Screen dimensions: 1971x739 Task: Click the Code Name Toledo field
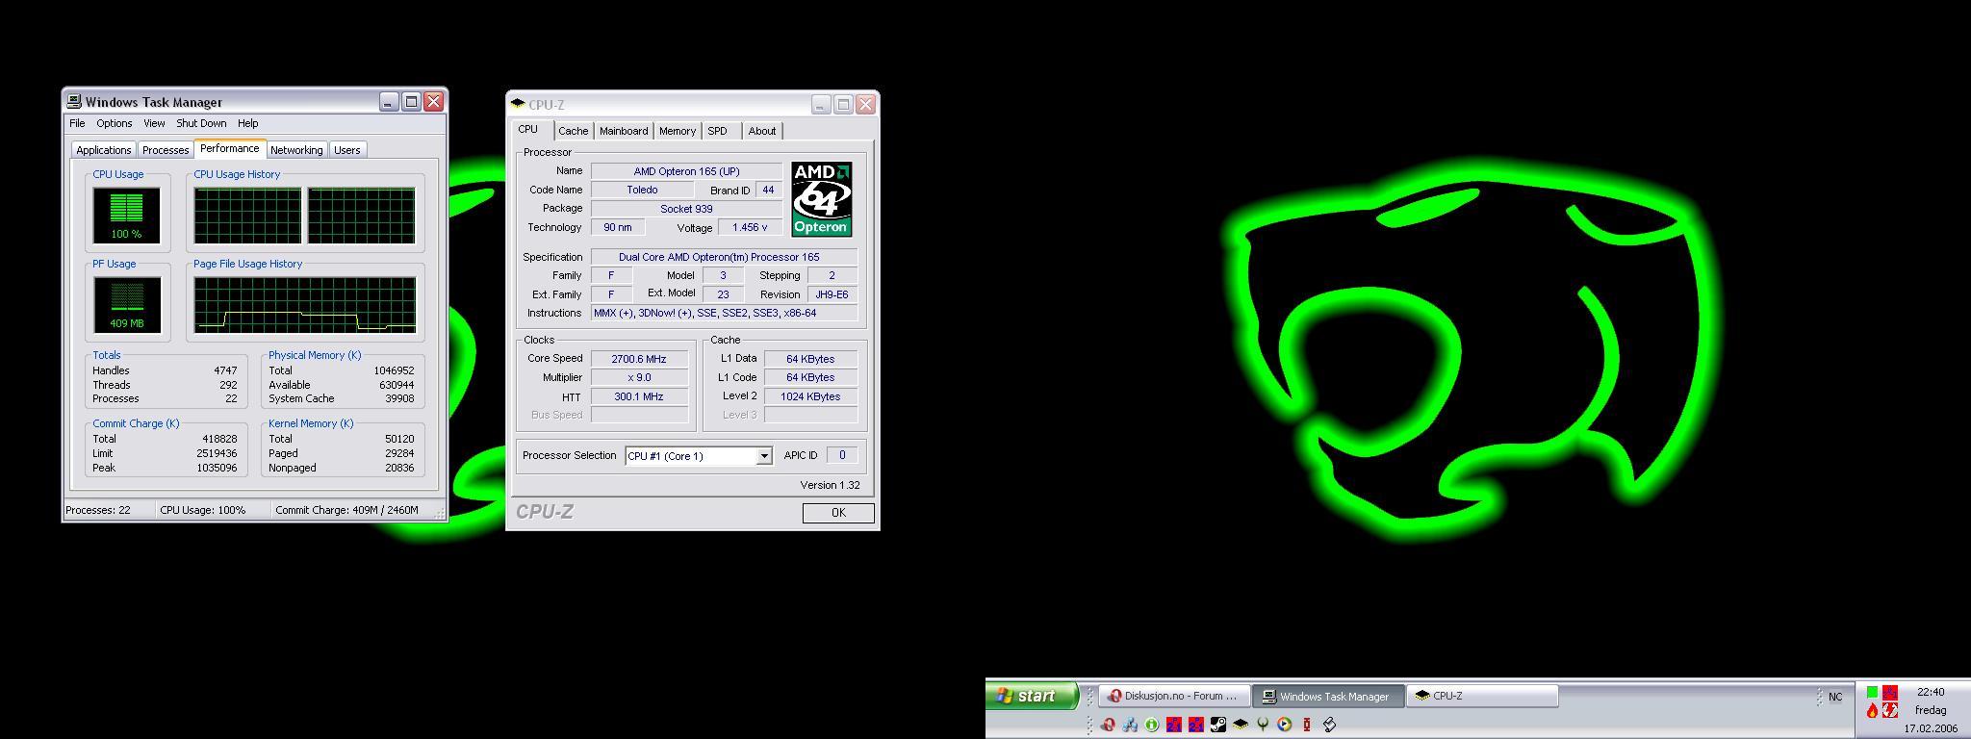click(x=642, y=190)
